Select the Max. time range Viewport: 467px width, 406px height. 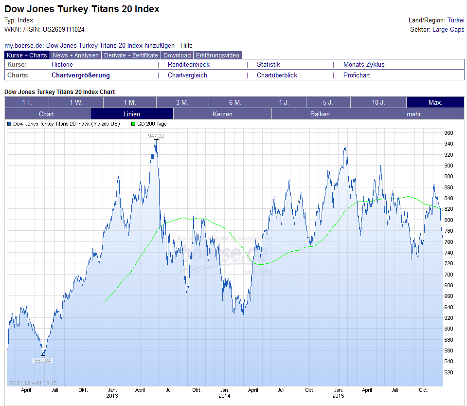click(x=435, y=102)
